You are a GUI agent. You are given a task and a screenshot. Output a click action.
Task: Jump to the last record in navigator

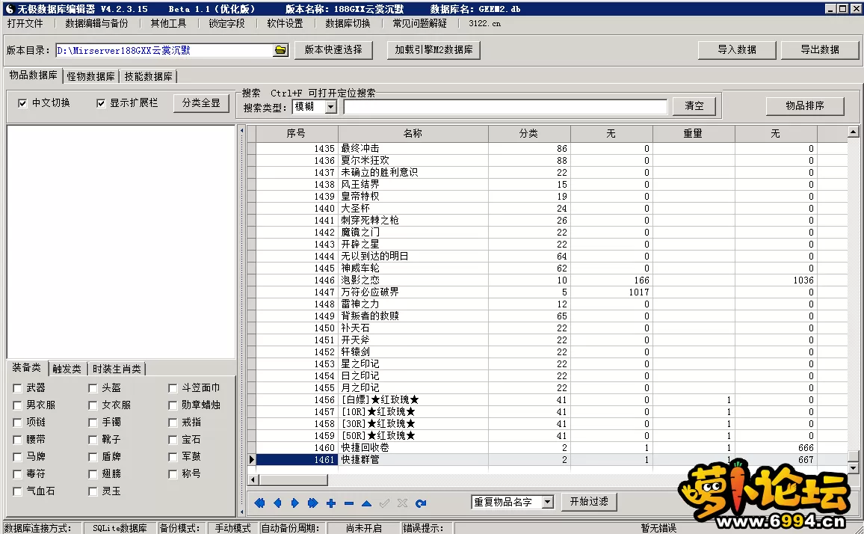click(312, 503)
